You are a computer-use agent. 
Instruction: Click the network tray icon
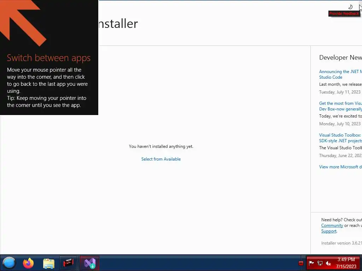320,263
